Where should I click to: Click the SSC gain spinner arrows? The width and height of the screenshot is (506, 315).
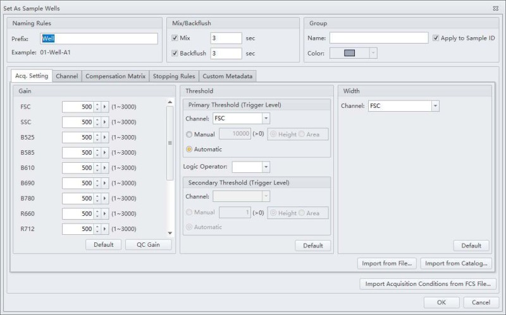(97, 122)
